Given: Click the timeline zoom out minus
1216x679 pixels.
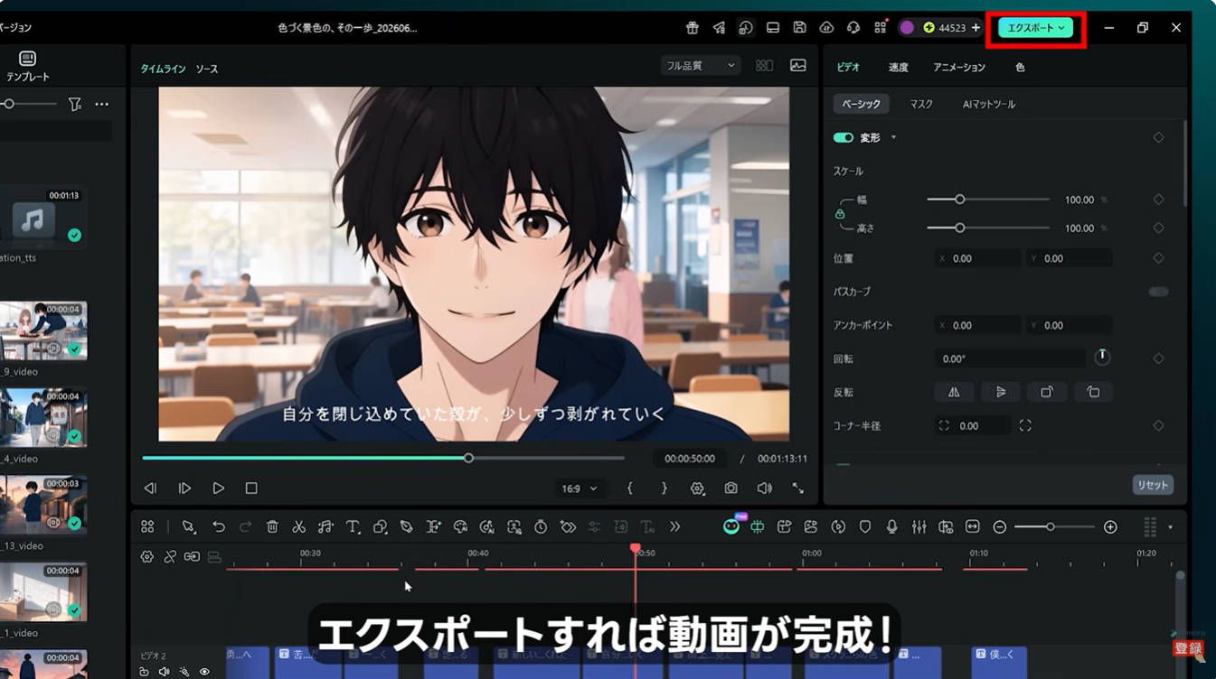Looking at the screenshot, I should click(x=999, y=527).
